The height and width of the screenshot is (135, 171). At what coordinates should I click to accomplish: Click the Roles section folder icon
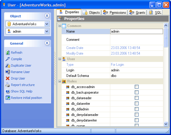(64, 81)
